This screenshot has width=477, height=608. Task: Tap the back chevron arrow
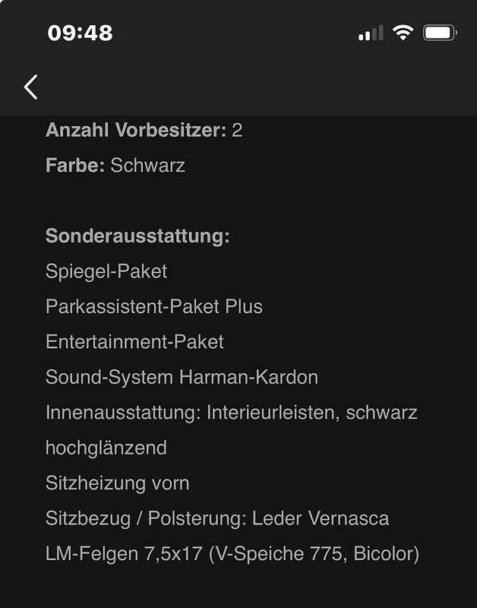click(x=31, y=87)
